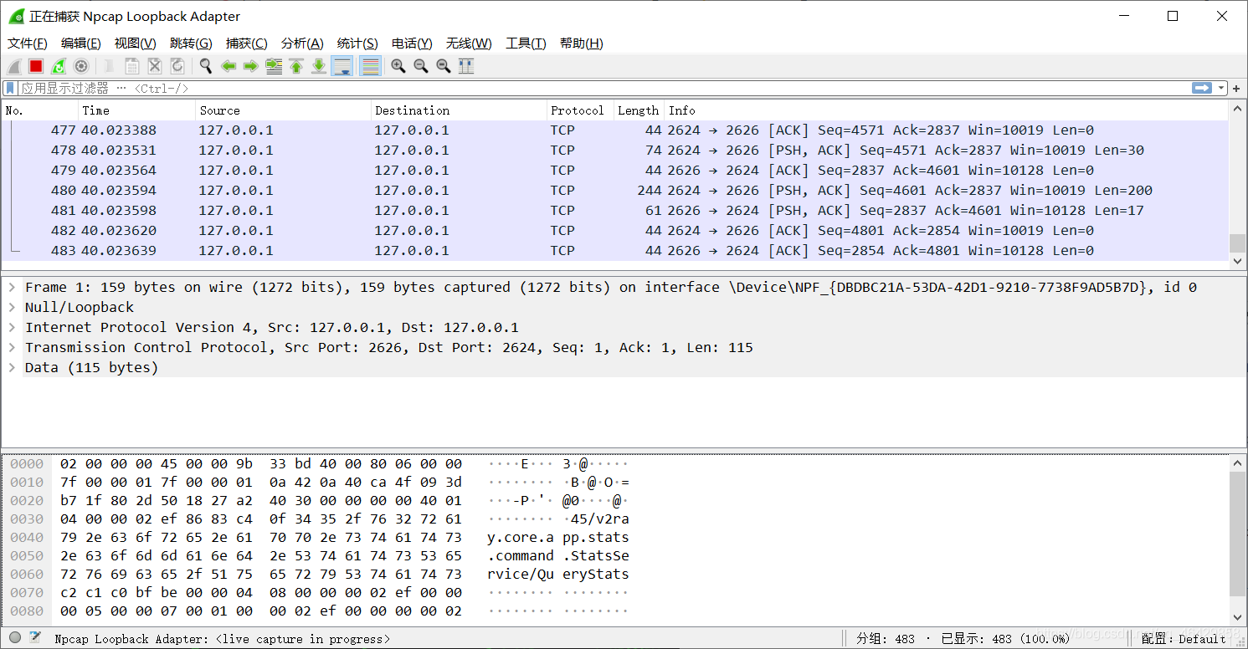1248x649 pixels.
Task: Open the 编辑(E) menu
Action: click(x=81, y=43)
